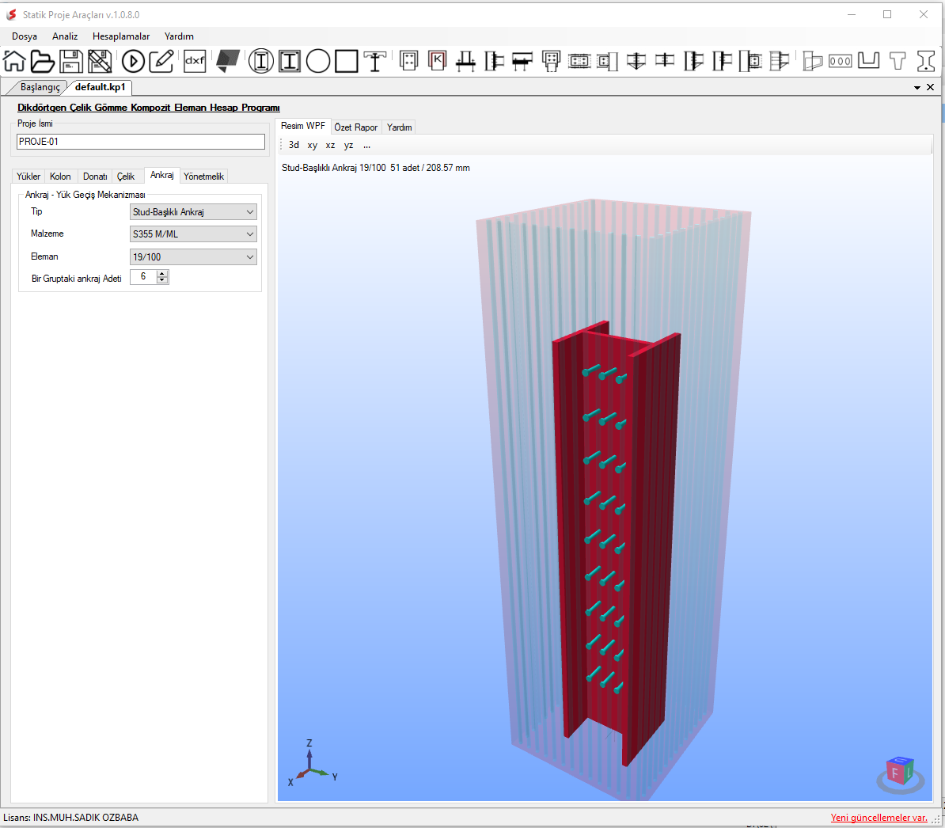Viewport: 945px width, 828px height.
Task: Click the hollow-core slab icon with three holes
Action: coord(841,61)
